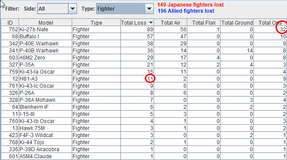Select the A5M4 Claude model cell
The width and height of the screenshot is (287, 160).
click(x=46, y=156)
